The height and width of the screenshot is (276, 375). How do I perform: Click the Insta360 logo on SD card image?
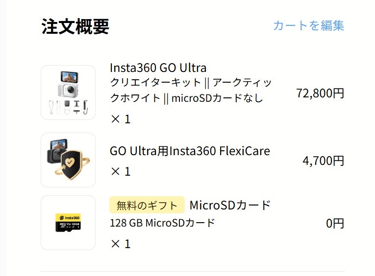coord(70,218)
